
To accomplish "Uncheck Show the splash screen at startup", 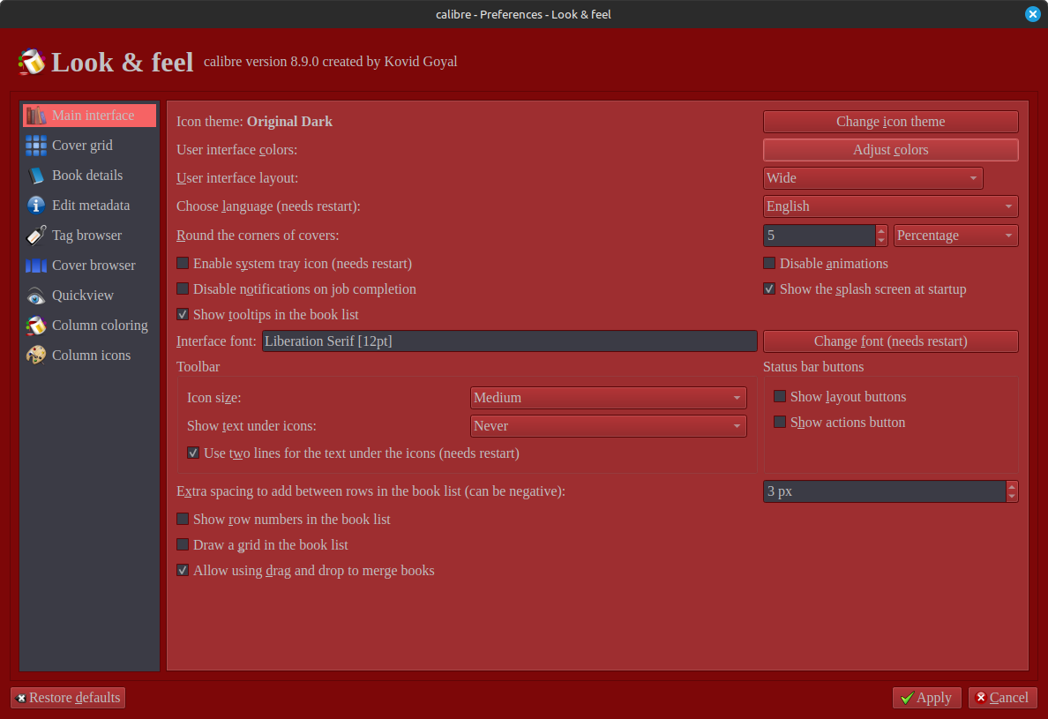I will coord(769,288).
